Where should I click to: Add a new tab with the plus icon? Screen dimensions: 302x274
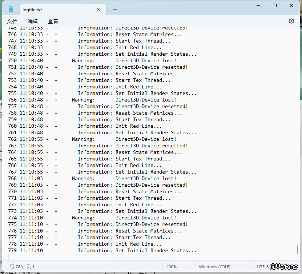115,10
